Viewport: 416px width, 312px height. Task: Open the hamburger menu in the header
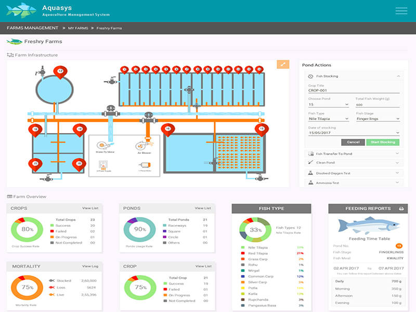401,11
